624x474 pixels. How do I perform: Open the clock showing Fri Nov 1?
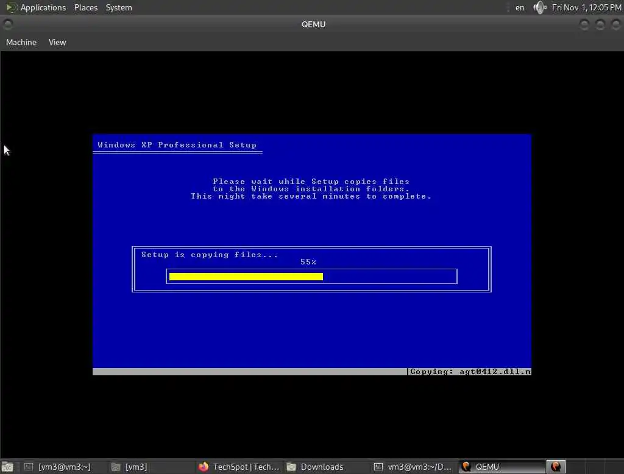(587, 7)
